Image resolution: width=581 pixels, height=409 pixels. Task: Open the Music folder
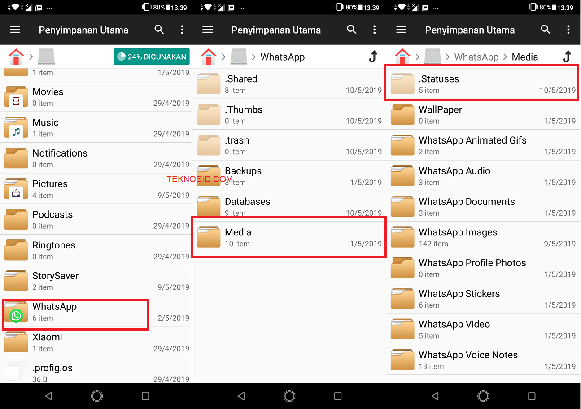click(96, 127)
